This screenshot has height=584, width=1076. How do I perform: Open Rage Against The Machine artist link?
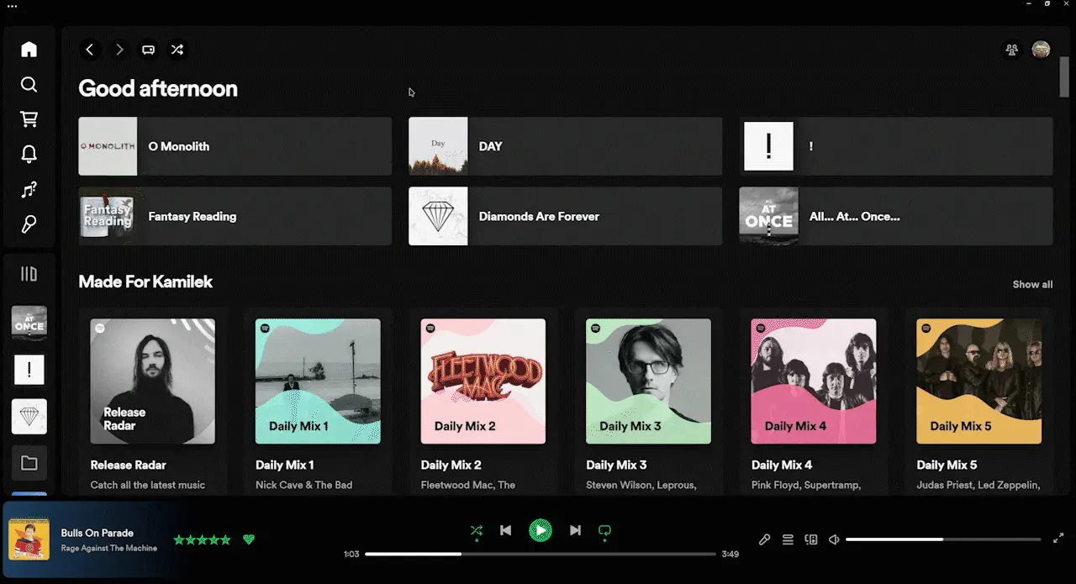pyautogui.click(x=109, y=549)
